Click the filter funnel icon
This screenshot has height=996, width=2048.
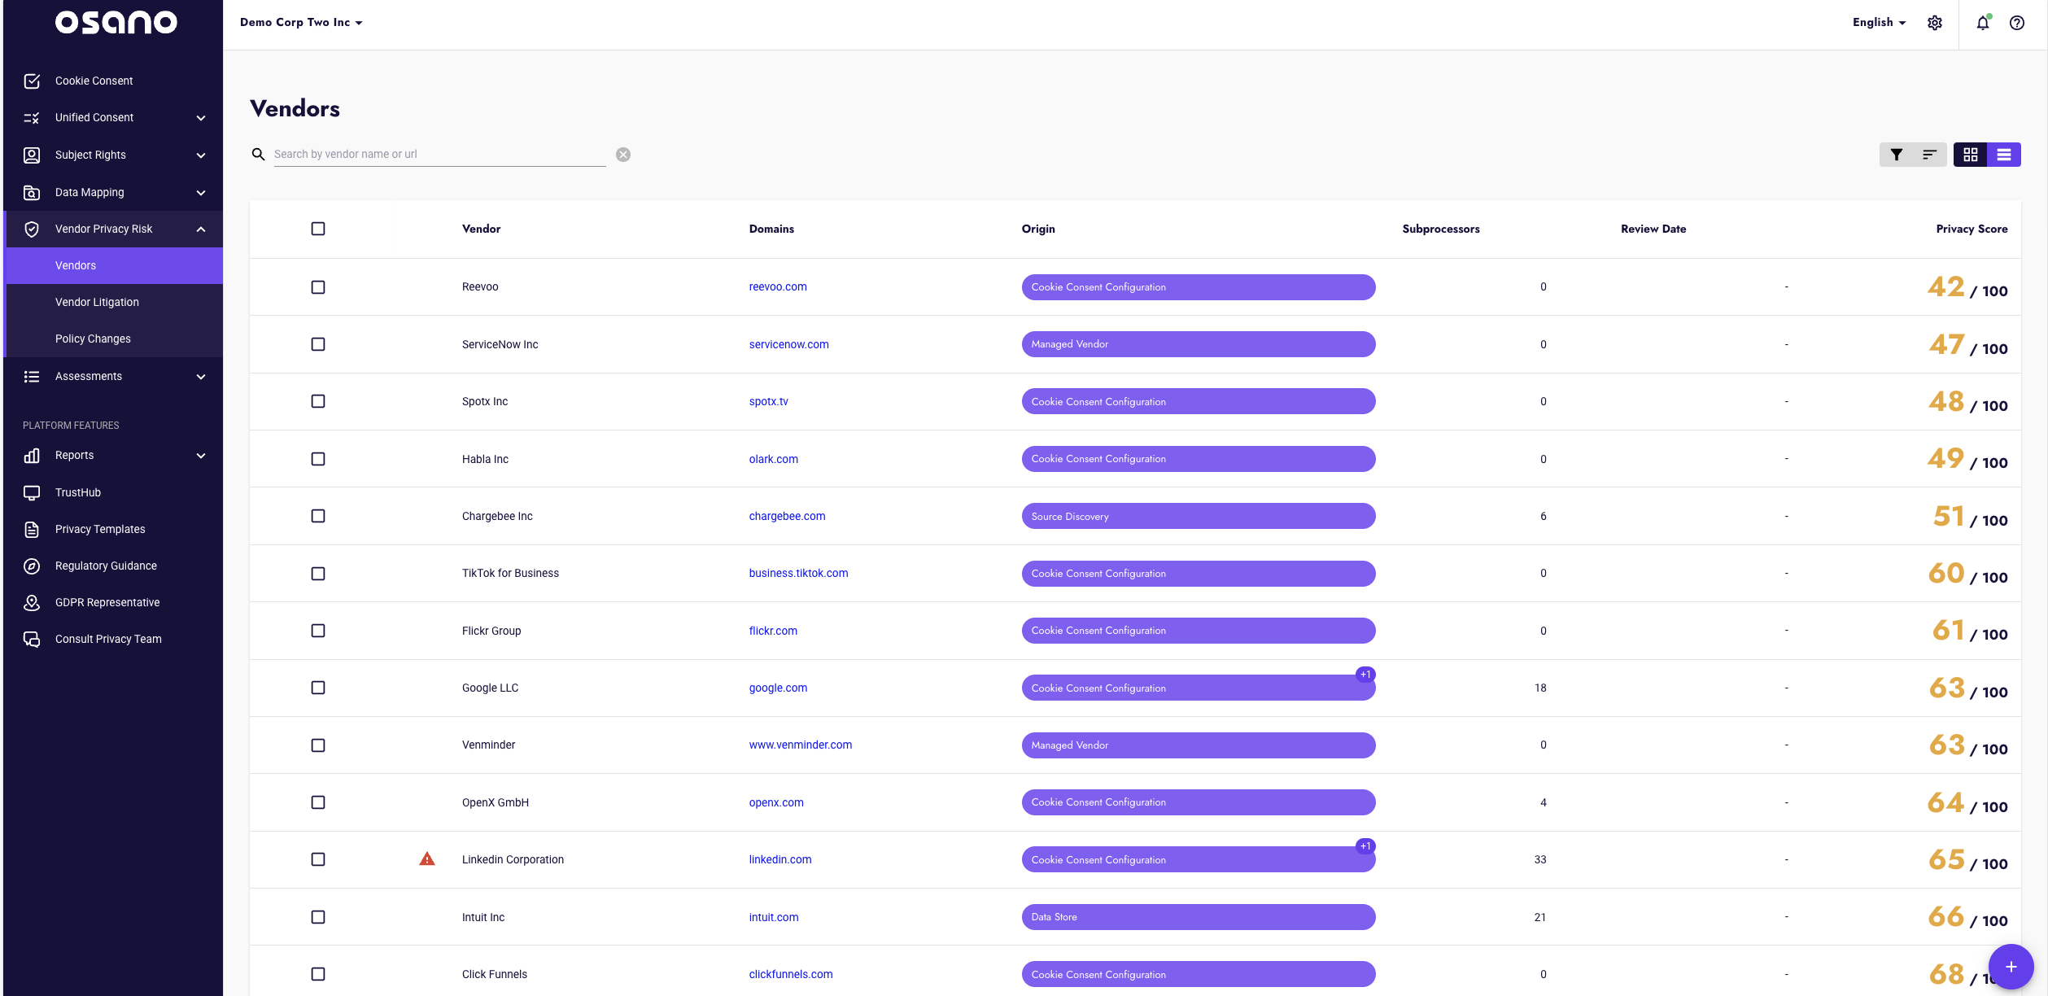[x=1896, y=155]
